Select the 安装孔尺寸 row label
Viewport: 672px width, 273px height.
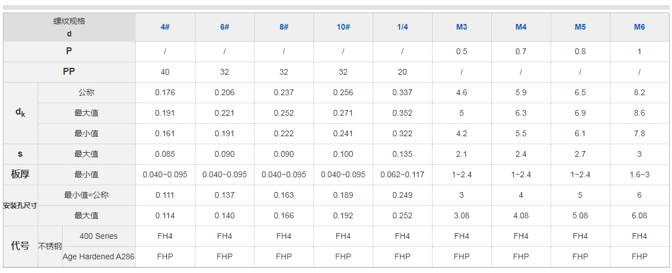20,205
